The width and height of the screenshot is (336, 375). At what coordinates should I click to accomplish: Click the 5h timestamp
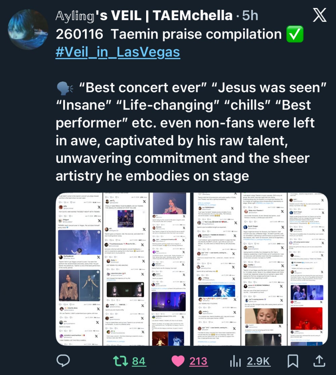(250, 16)
